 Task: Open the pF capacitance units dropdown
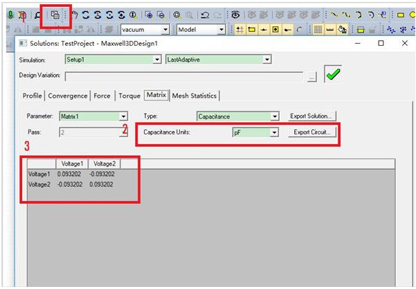click(274, 132)
